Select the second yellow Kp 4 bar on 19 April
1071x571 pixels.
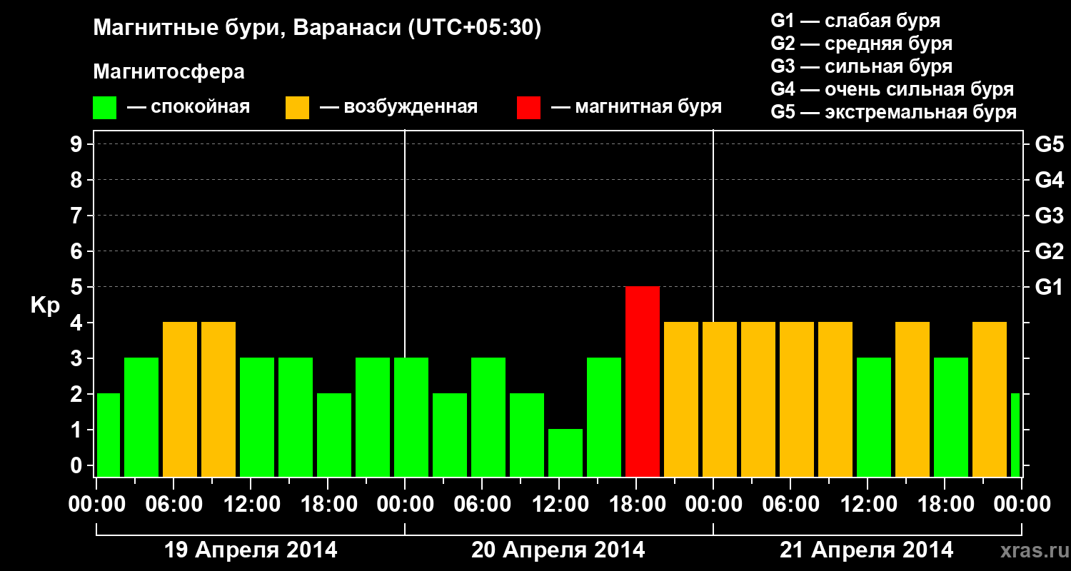click(x=218, y=399)
